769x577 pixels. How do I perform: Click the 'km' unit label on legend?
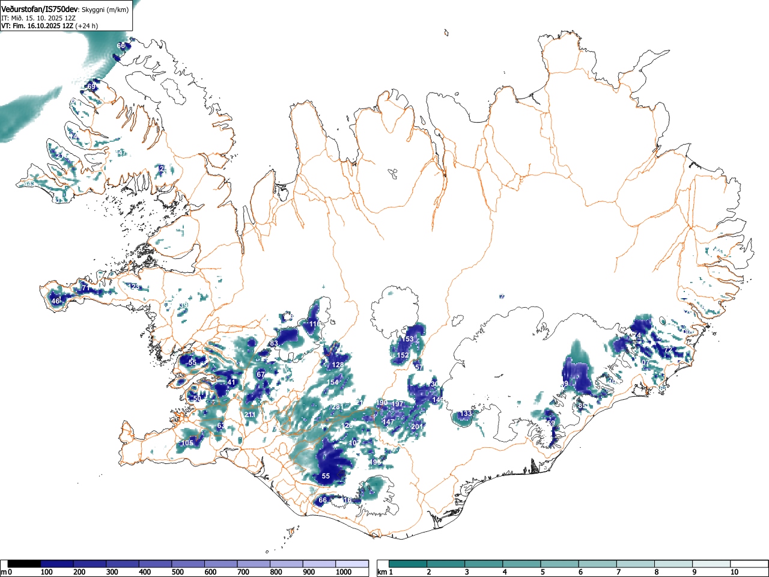(381, 572)
